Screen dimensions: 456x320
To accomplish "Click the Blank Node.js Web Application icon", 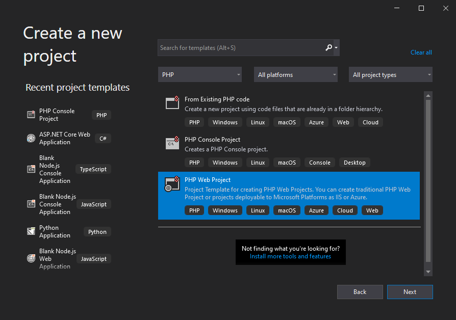I will (x=31, y=258).
